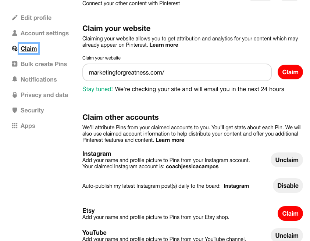The height and width of the screenshot is (241, 310).
Task: Unclaim the Instagram account
Action: tap(286, 160)
